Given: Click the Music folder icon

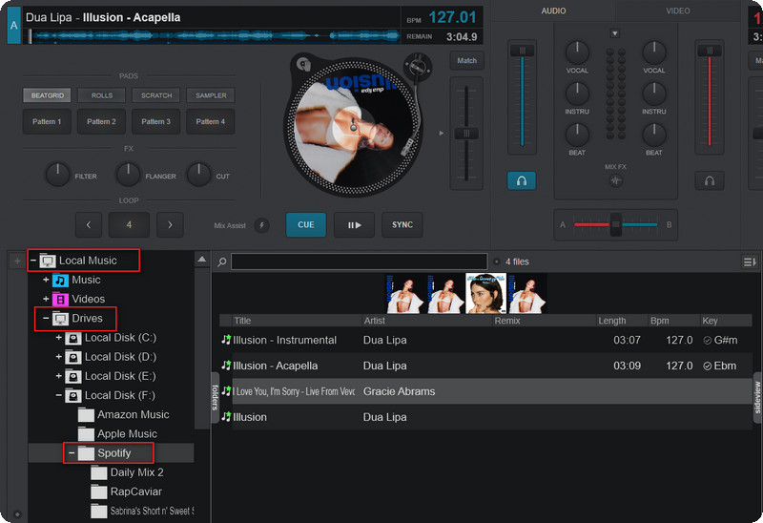Looking at the screenshot, I should point(60,280).
